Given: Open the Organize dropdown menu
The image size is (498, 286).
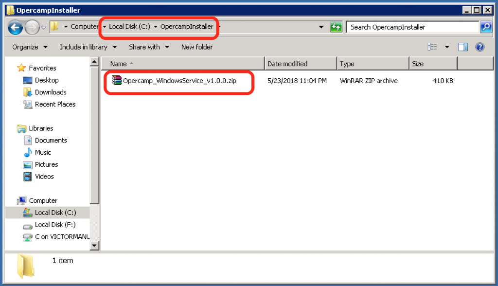Looking at the screenshot, I should (x=30, y=47).
